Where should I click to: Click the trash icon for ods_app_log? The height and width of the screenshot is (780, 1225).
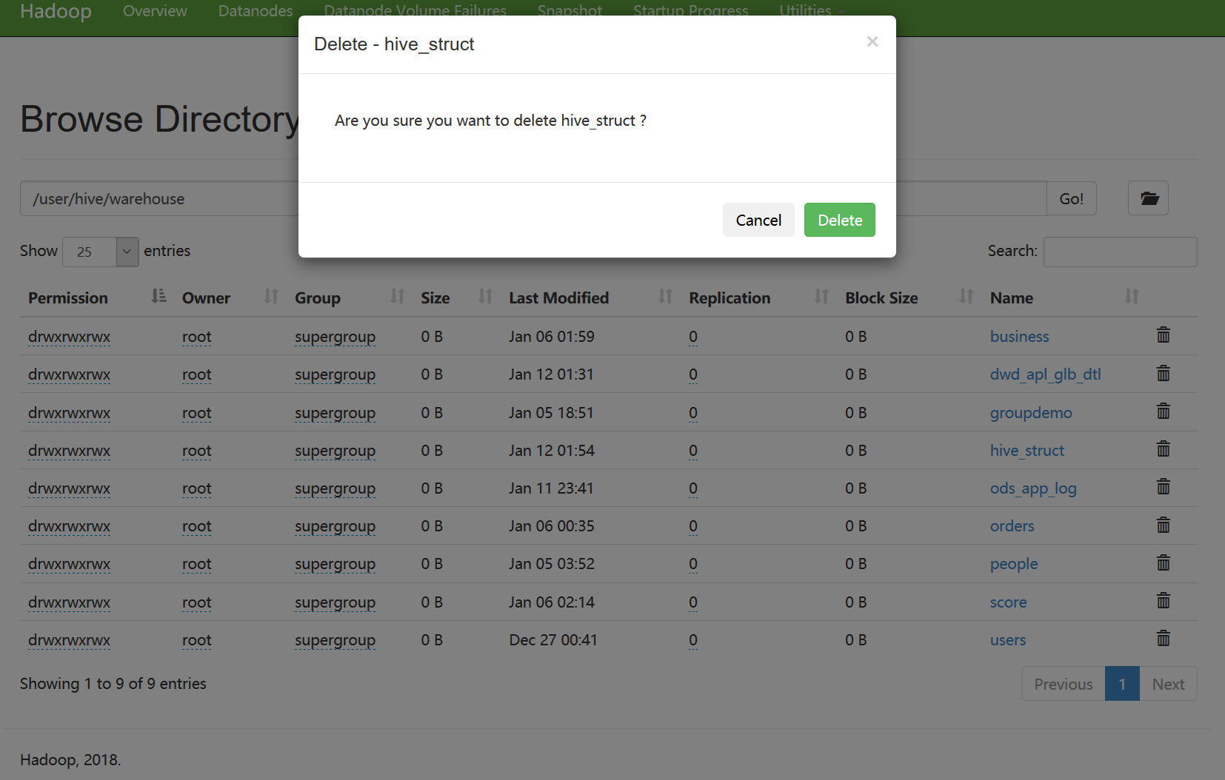coord(1163,488)
